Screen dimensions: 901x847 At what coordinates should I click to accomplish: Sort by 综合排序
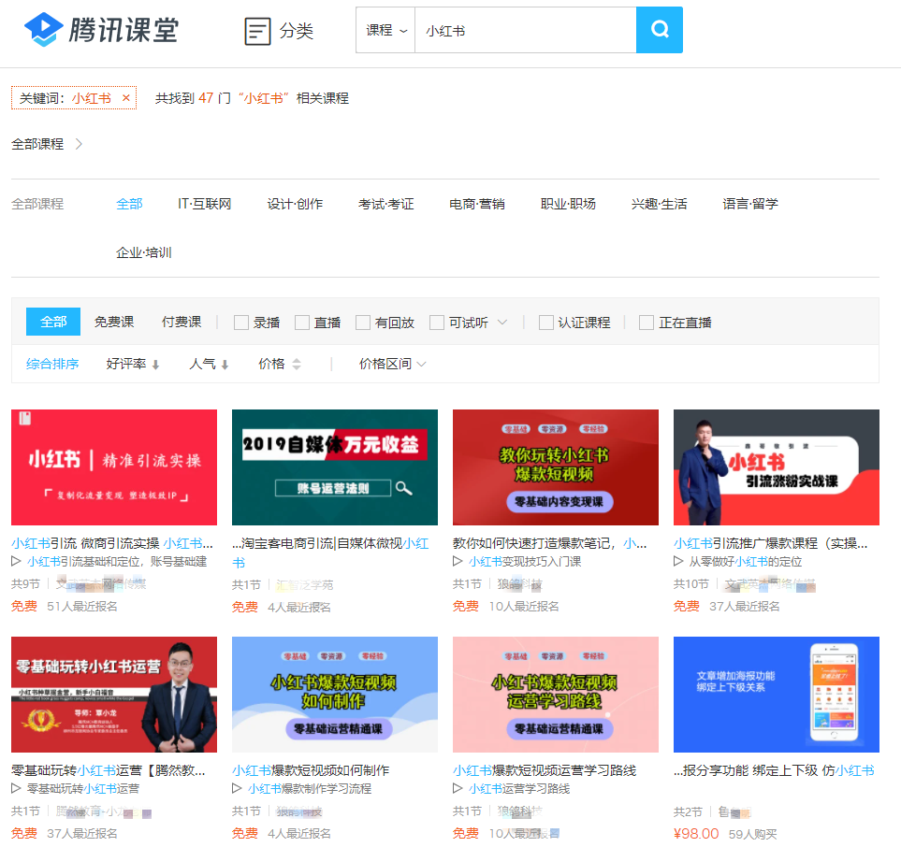click(52, 364)
